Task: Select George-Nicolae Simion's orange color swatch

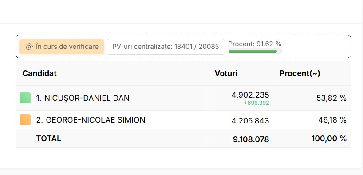Action: point(25,119)
